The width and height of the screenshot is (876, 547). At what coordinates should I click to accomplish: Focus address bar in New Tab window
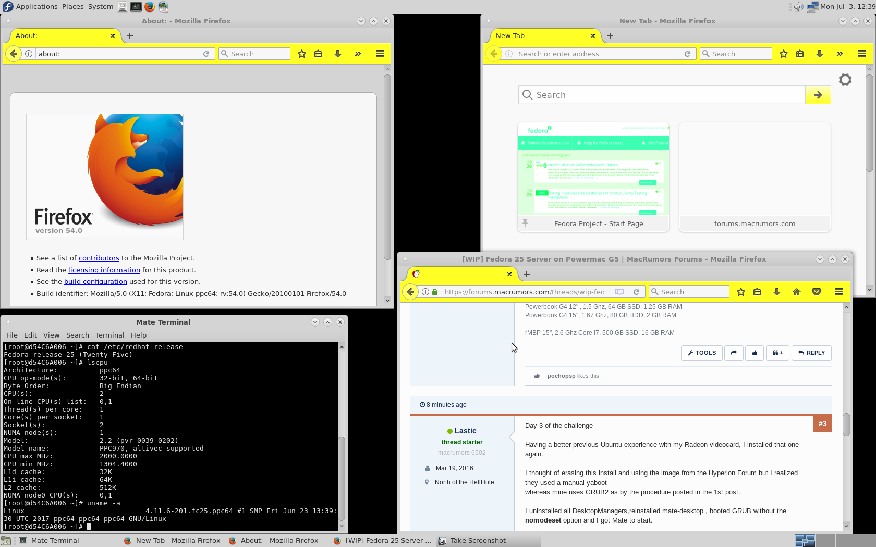click(x=598, y=54)
